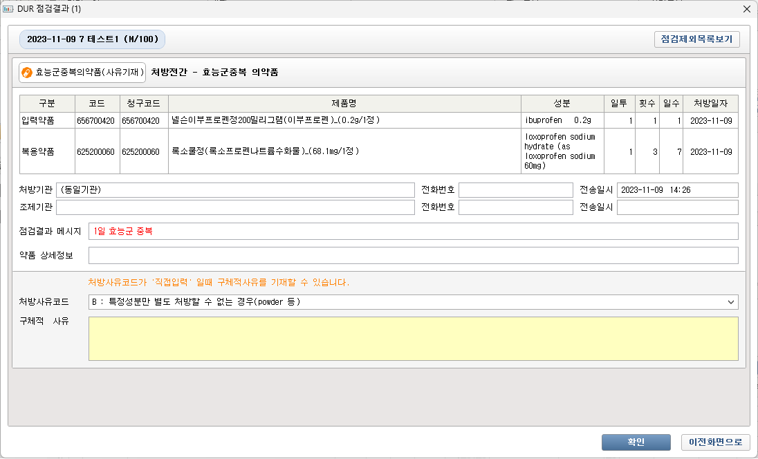Select the 입력약품 ibuprofen table row
Viewport: 758px width, 459px height.
[x=344, y=120]
